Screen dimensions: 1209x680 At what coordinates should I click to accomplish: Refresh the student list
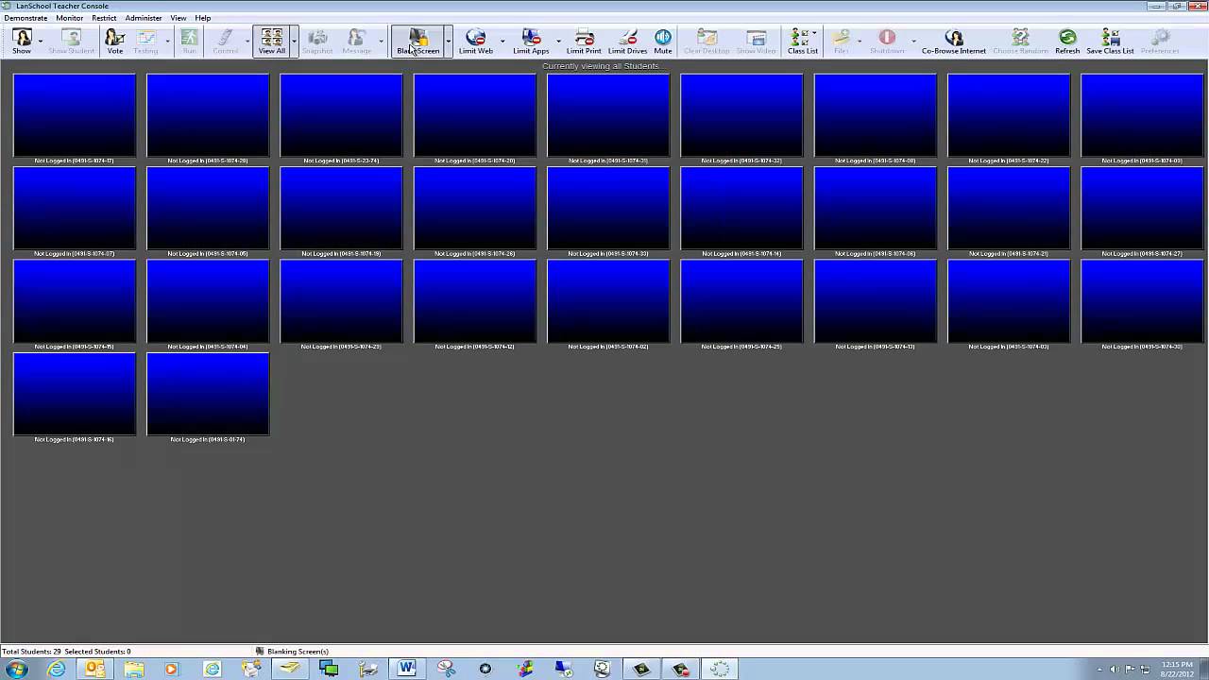tap(1067, 41)
